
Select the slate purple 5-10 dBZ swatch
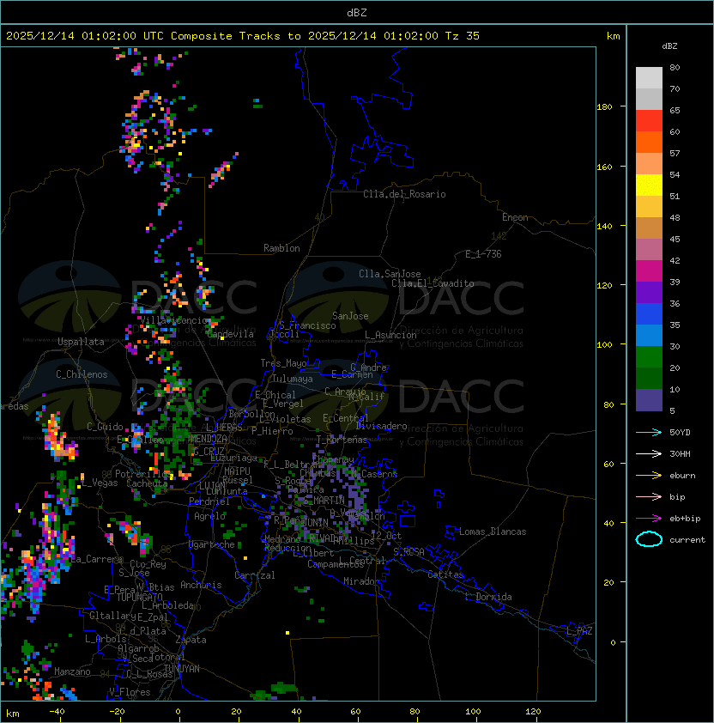(x=649, y=400)
